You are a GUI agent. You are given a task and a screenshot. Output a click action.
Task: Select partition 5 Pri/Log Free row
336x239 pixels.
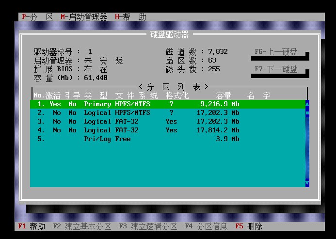tap(168, 139)
